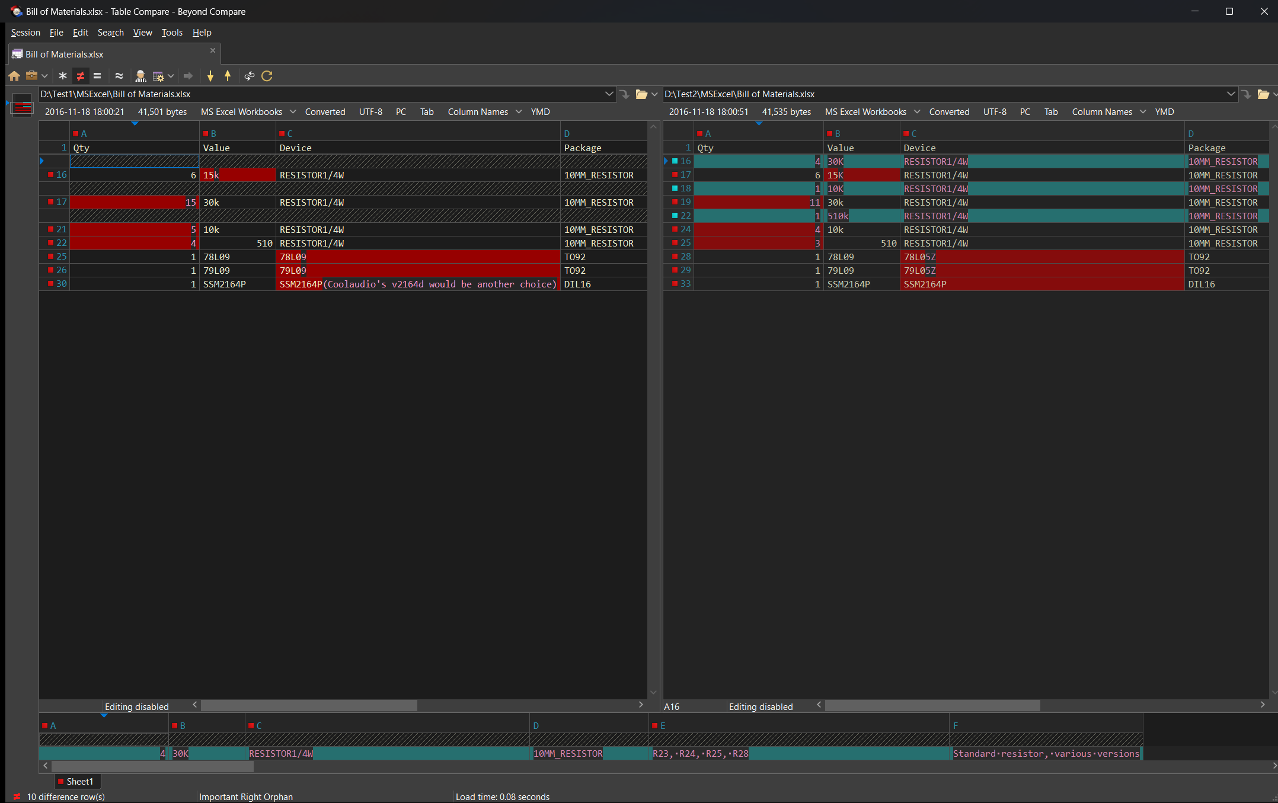Click left row 16 difference marker
This screenshot has height=803, width=1278.
(x=51, y=175)
